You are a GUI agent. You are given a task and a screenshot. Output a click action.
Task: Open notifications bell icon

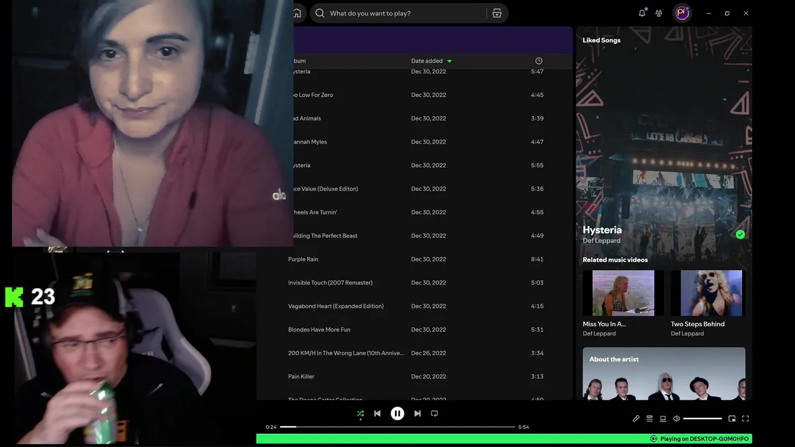click(x=642, y=13)
